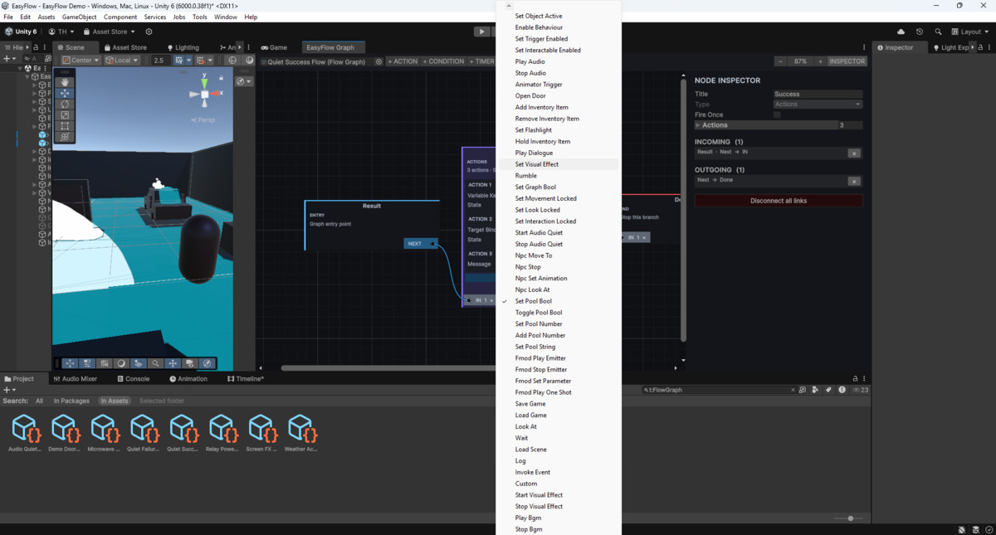Open the Hierarchy create plus dropdown
Viewport: 996px width, 535px height.
[10, 59]
